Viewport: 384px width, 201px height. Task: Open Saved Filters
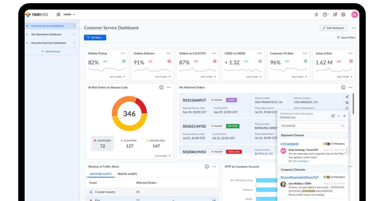coord(346,38)
